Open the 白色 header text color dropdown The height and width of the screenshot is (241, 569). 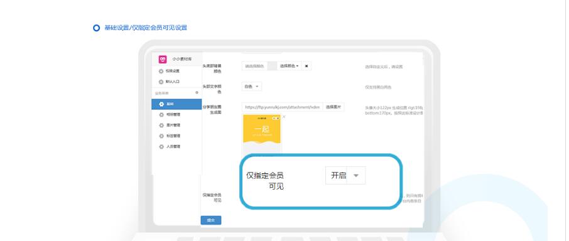pyautogui.click(x=251, y=87)
